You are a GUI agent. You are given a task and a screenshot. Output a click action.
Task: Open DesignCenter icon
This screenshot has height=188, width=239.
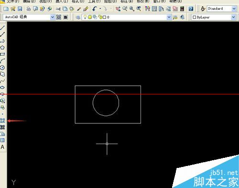pos(154,9)
